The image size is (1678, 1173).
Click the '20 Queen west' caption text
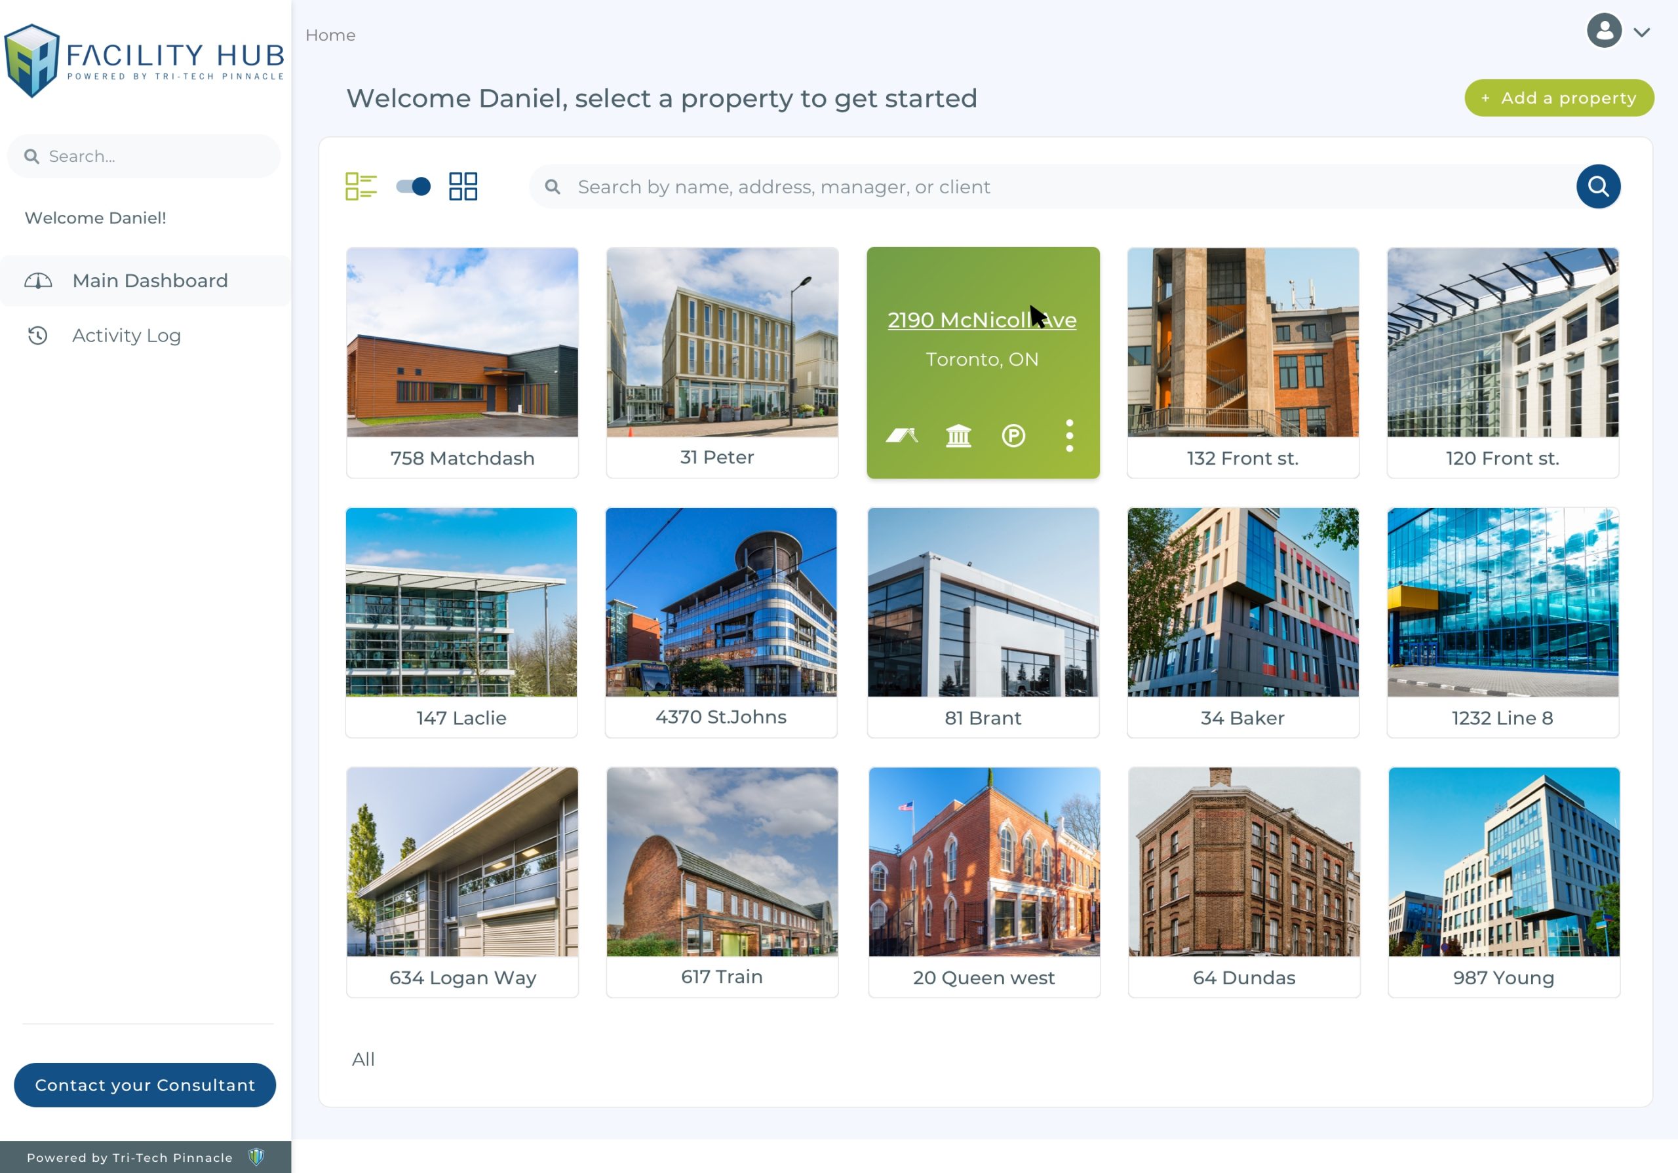(984, 978)
